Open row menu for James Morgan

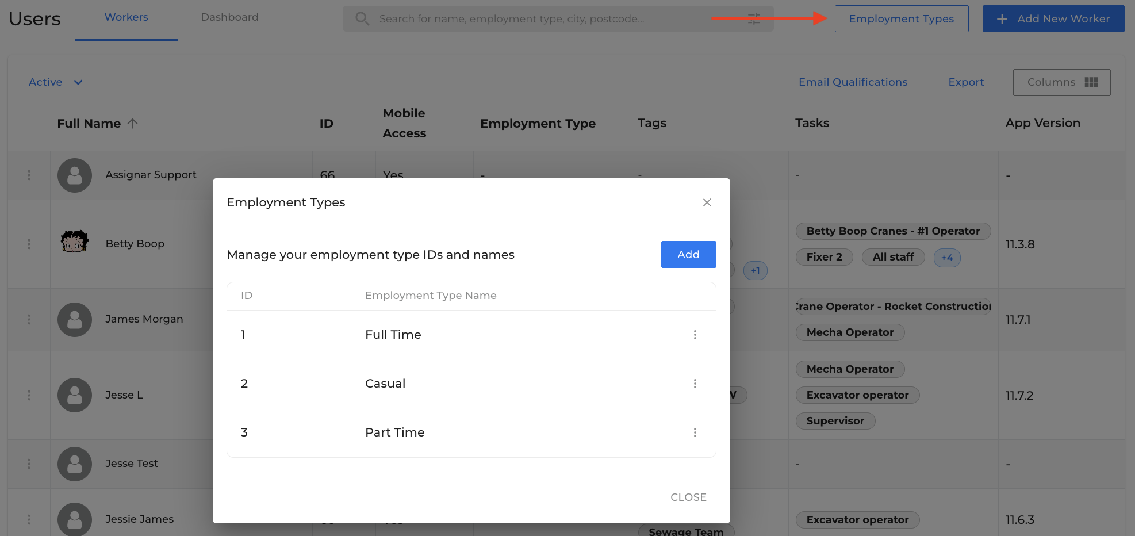pyautogui.click(x=29, y=319)
